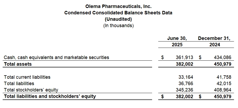The image size is (238, 108).
Task: Click the 36,766 total liabilities value
Action: [186, 84]
